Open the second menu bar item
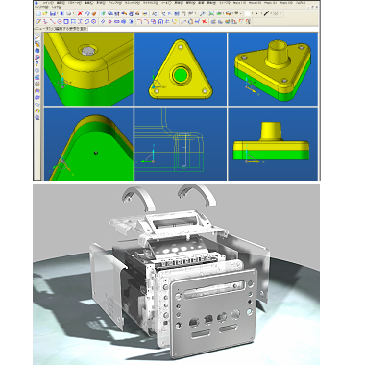 (61, 3)
